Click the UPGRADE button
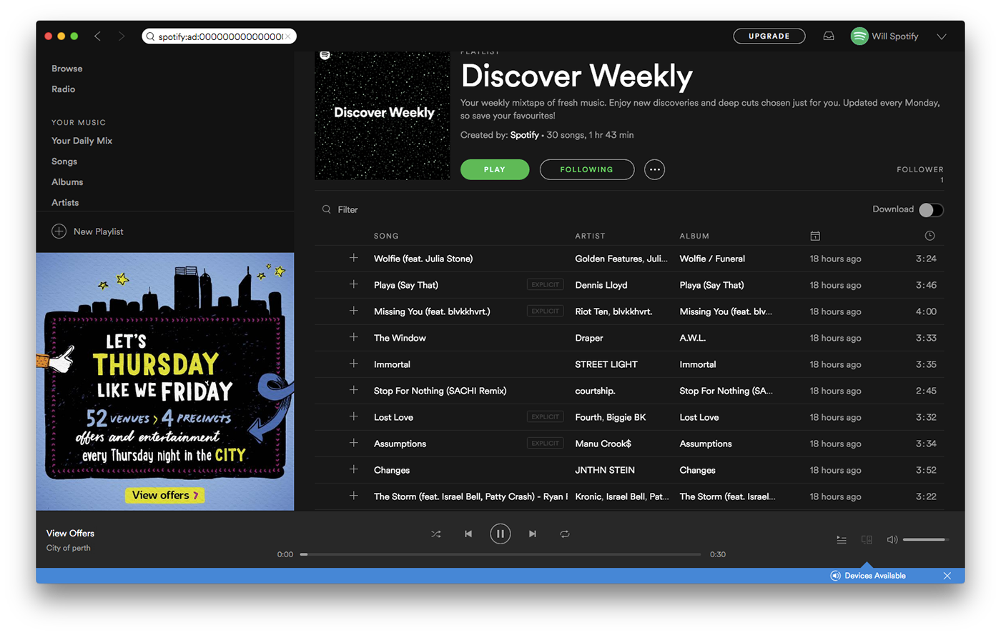Screen dimensions: 1001x635 [769, 36]
